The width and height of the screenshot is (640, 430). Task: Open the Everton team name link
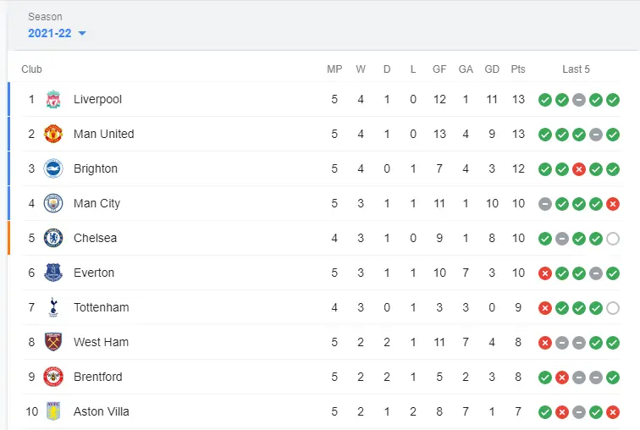[94, 273]
